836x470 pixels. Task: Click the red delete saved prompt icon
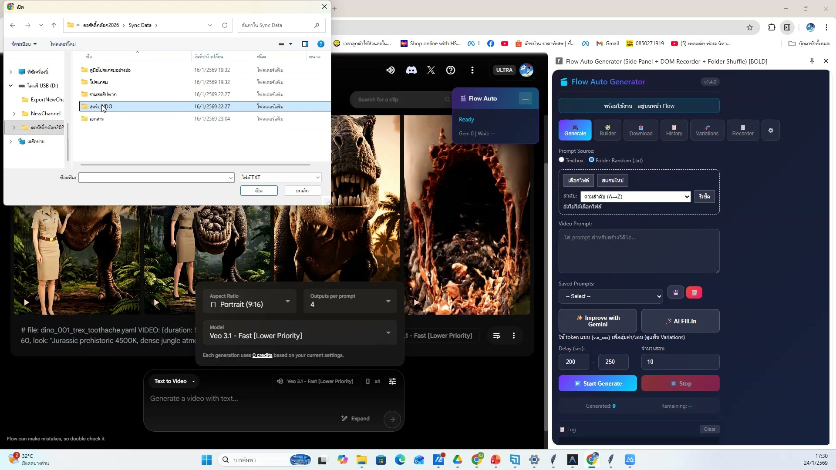(x=694, y=293)
